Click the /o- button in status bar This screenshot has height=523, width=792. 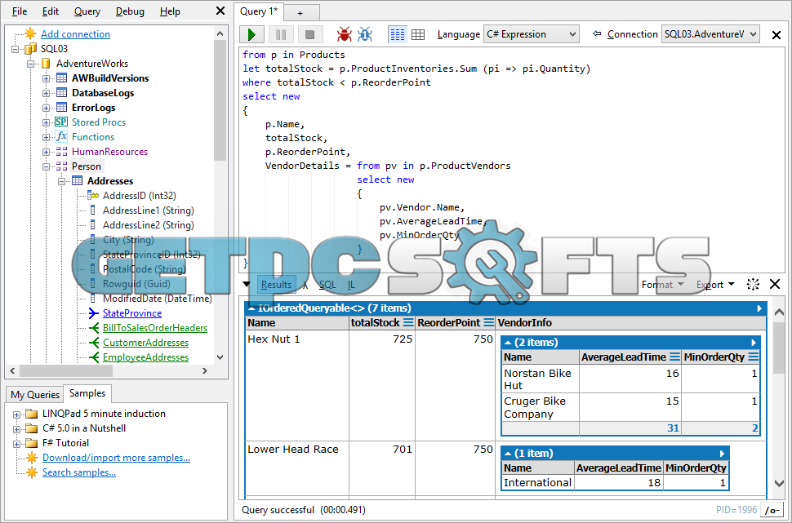point(772,511)
